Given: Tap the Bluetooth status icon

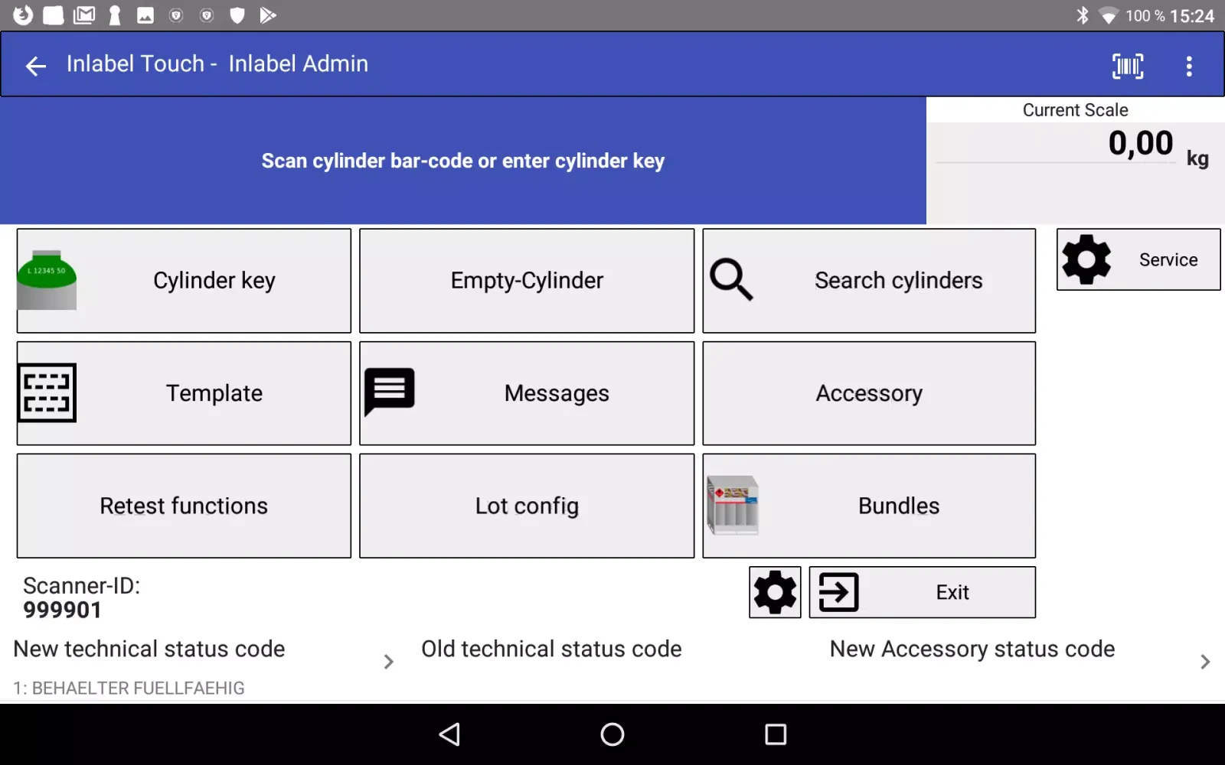Looking at the screenshot, I should 1082,15.
